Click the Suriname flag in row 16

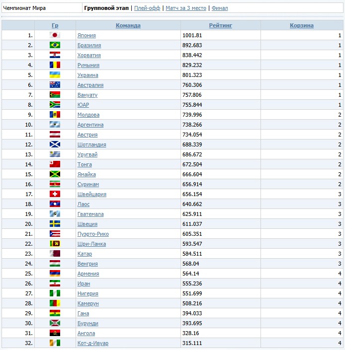pos(55,184)
